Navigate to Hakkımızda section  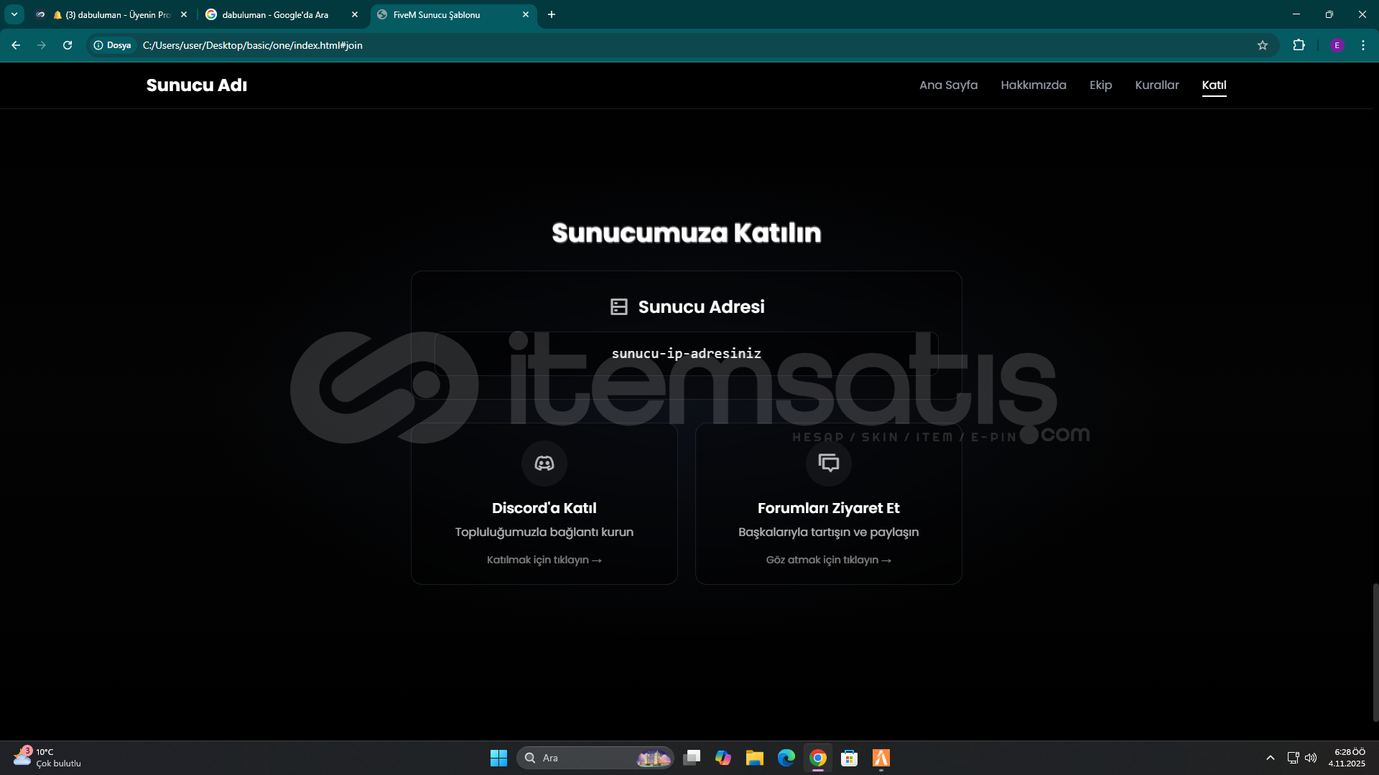click(x=1033, y=85)
